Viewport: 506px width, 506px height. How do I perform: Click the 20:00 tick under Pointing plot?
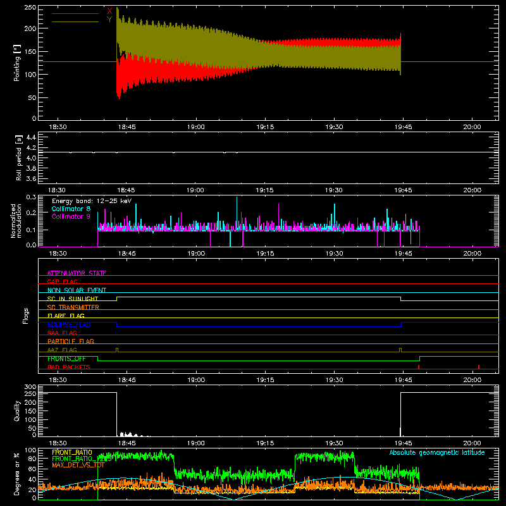[472, 127]
